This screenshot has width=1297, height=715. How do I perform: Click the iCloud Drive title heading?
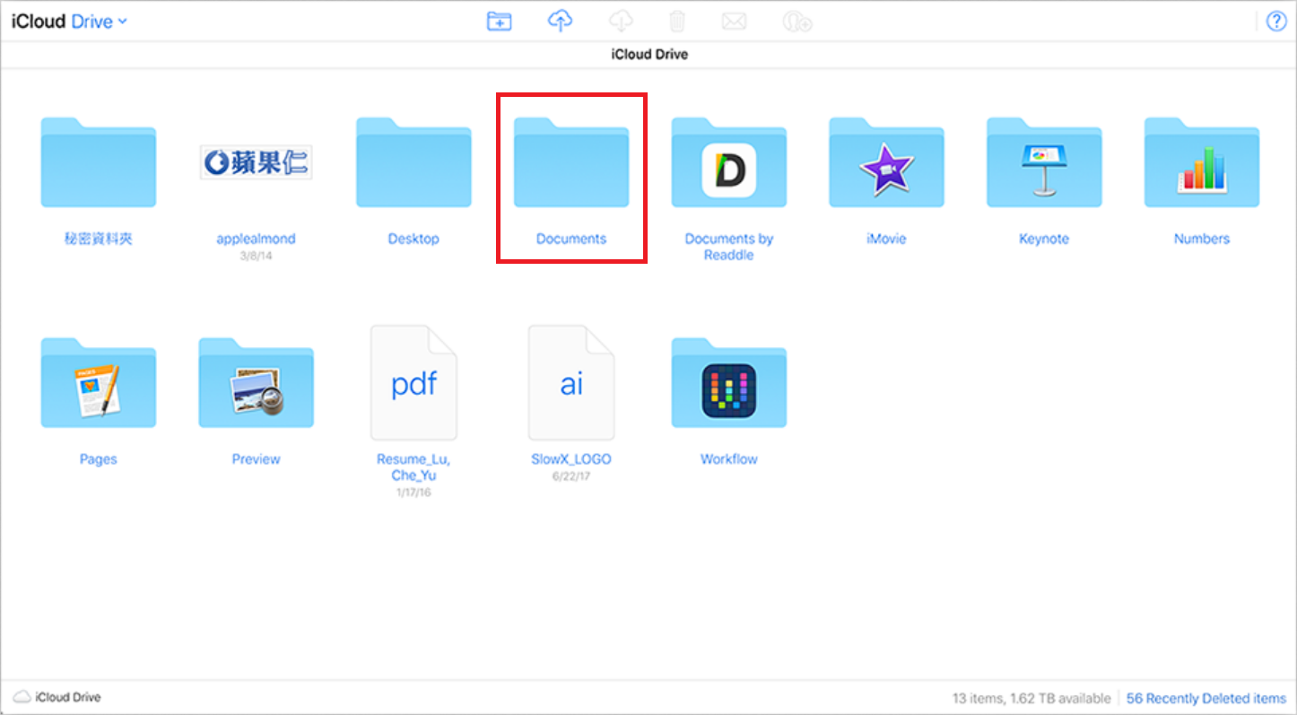649,55
